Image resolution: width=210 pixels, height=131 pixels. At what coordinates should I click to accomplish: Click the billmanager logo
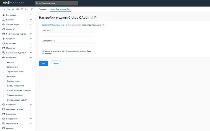13,3
